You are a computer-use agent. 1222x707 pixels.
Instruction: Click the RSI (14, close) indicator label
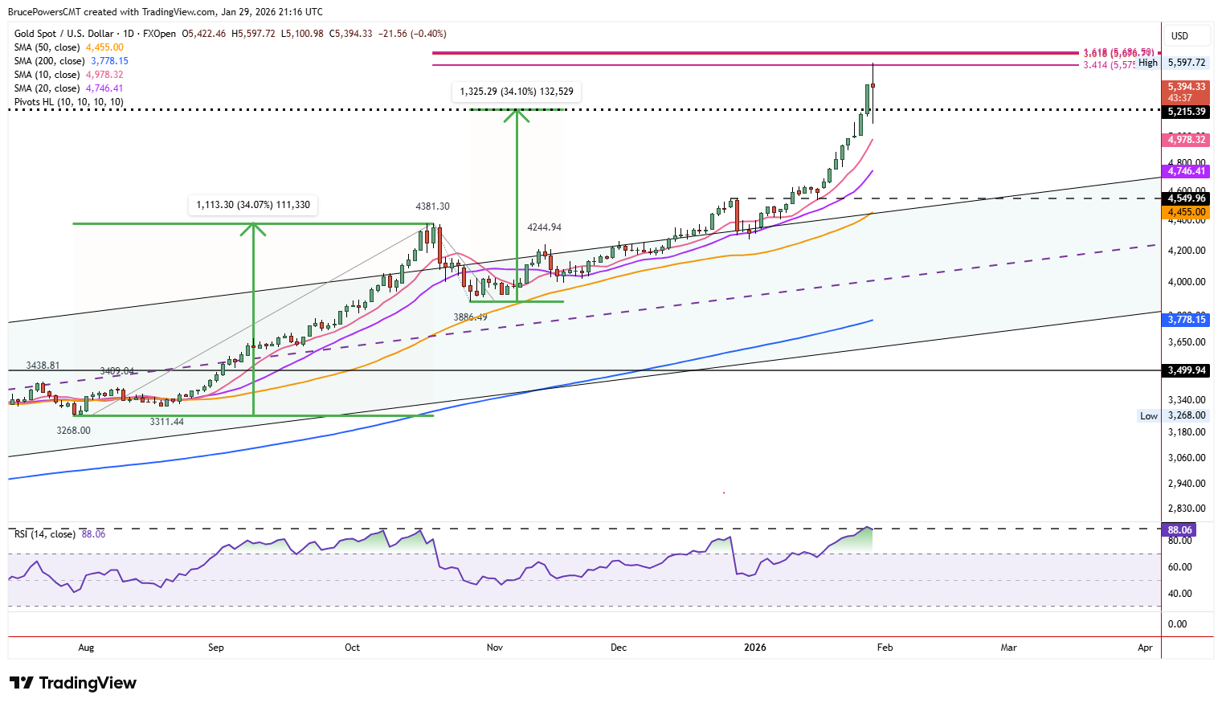[x=45, y=534]
